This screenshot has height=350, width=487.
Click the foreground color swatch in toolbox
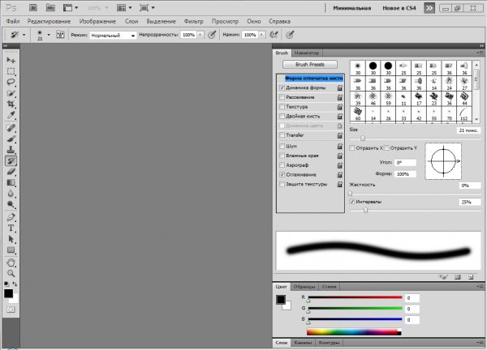pos(8,293)
